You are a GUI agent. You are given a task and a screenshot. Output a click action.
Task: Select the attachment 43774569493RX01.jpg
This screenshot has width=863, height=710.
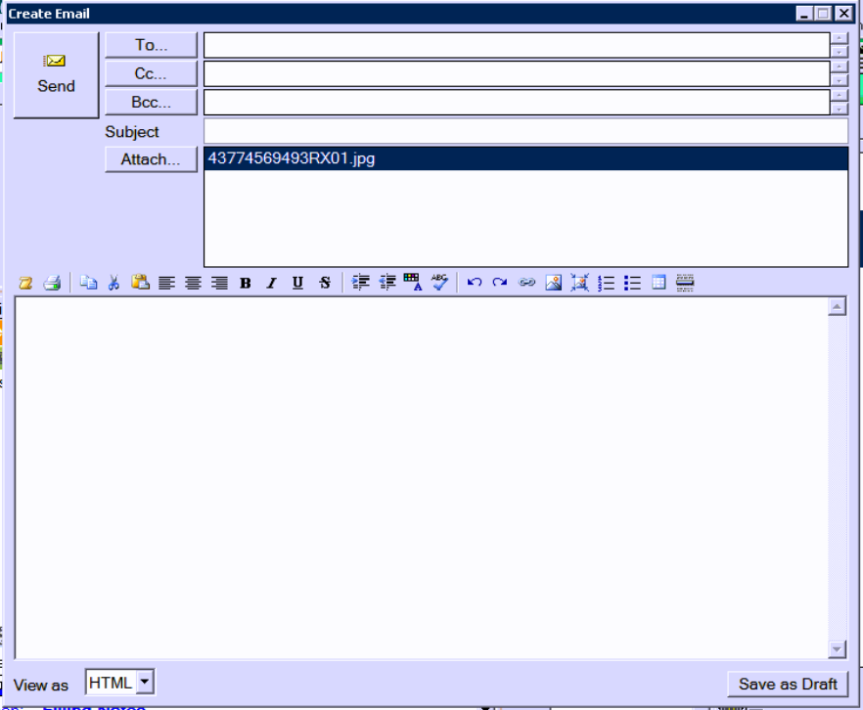pos(292,158)
